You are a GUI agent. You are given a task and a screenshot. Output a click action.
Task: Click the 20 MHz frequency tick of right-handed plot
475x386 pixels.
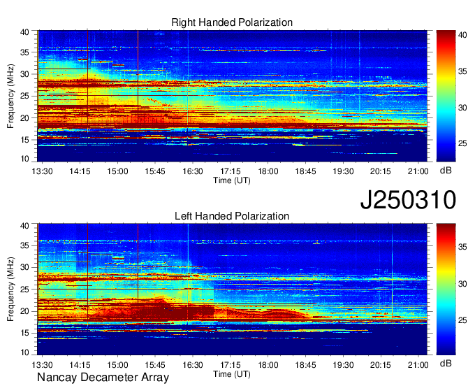pyautogui.click(x=24, y=118)
